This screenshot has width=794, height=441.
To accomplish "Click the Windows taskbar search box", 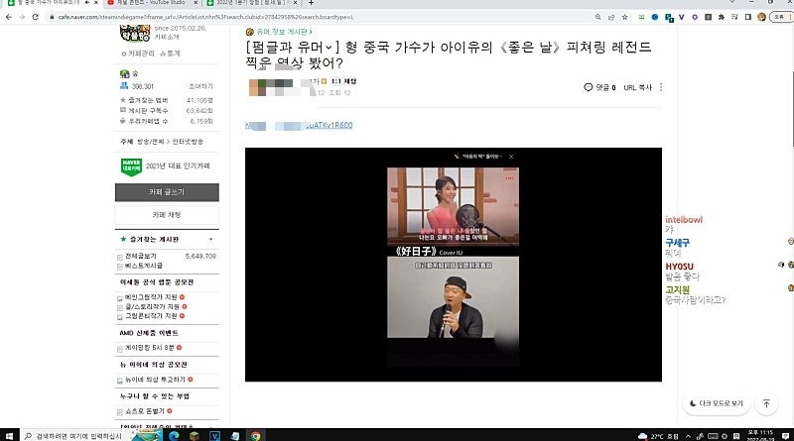I will click(x=76, y=435).
